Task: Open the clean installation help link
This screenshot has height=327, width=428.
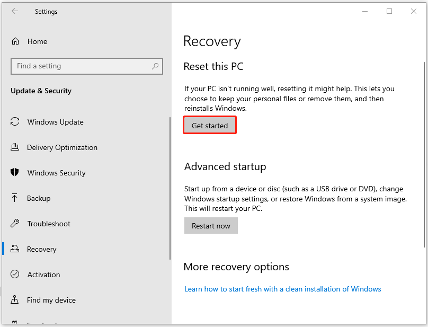Action: click(x=282, y=289)
